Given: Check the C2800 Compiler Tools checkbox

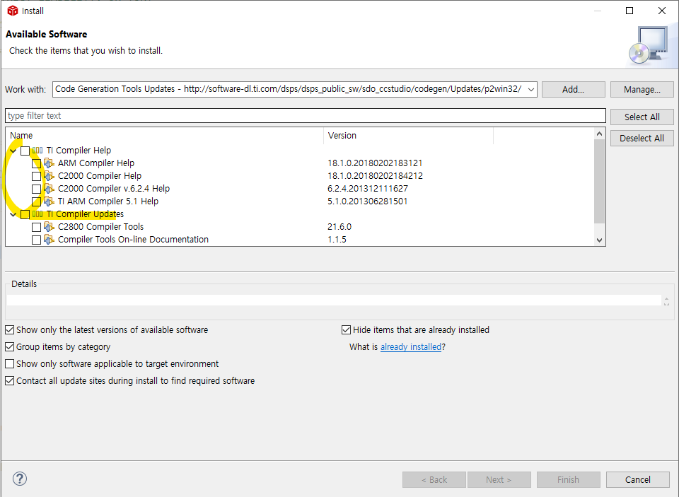Looking at the screenshot, I should [x=36, y=227].
